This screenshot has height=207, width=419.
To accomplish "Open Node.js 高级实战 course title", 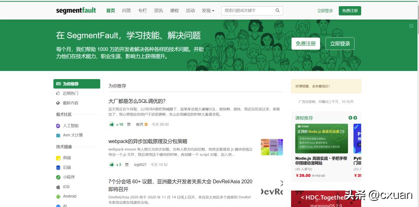I will coord(321,161).
